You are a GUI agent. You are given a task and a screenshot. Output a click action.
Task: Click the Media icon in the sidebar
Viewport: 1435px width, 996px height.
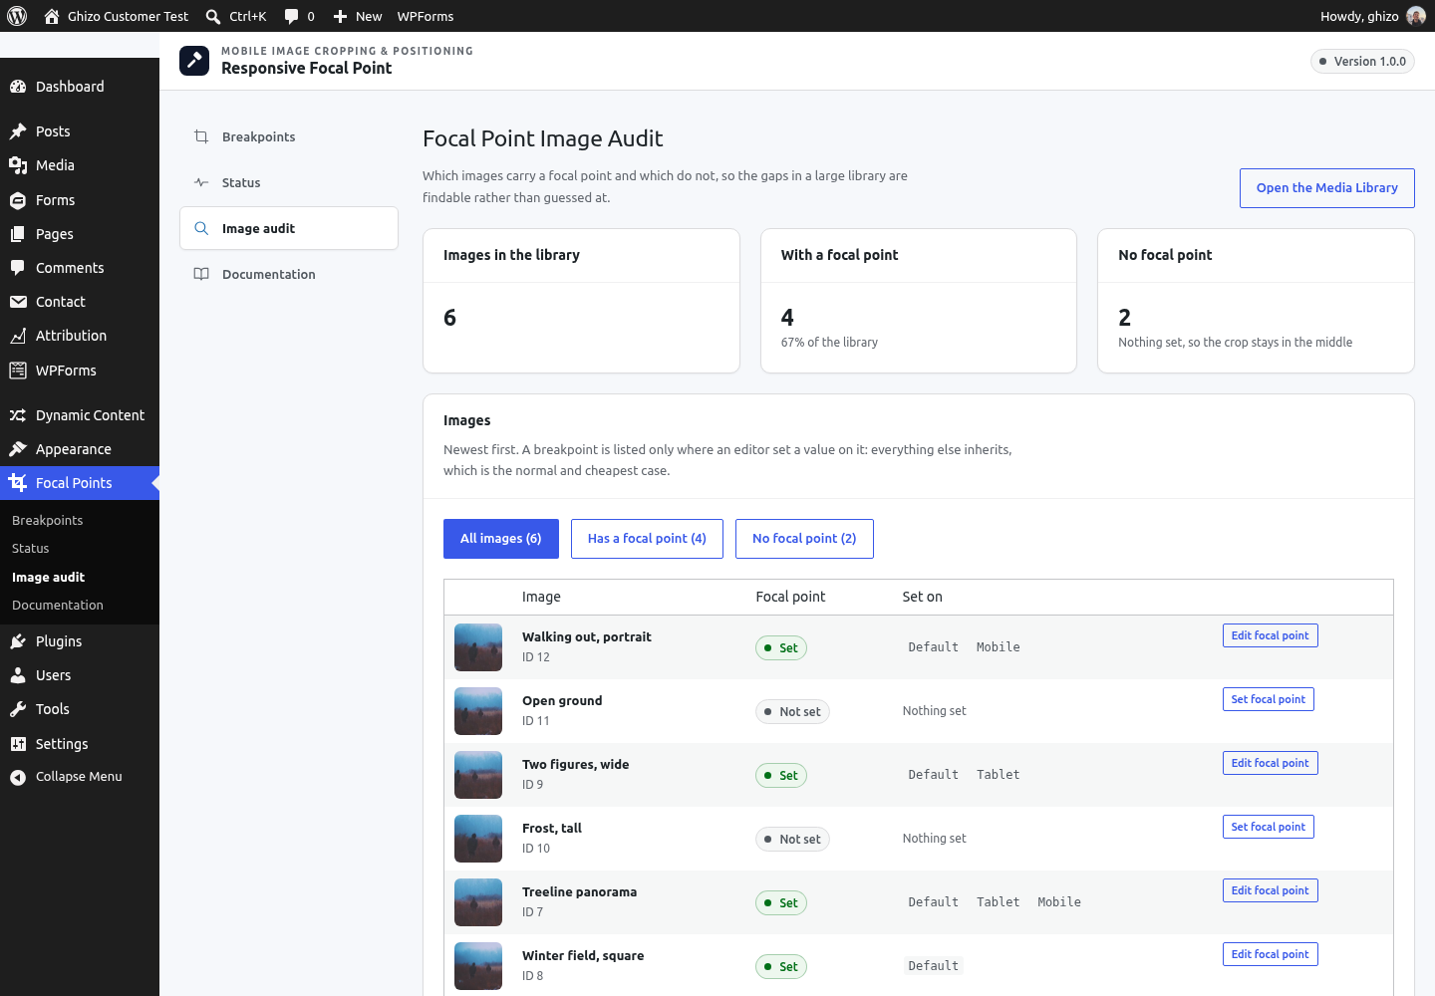click(18, 165)
